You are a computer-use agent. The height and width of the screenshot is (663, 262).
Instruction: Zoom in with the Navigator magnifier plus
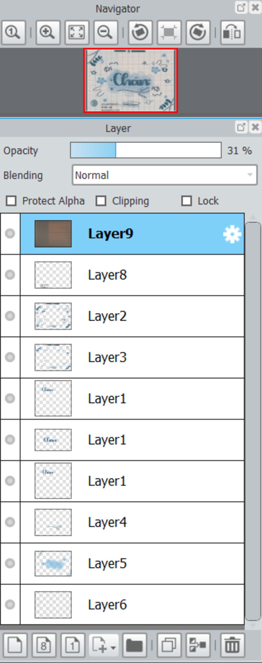point(48,33)
